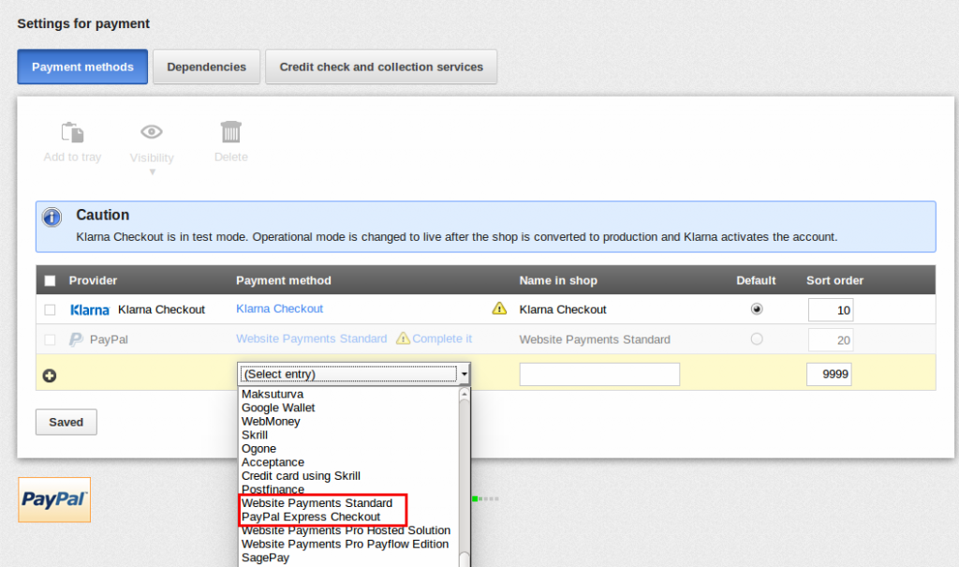Choose Website Payments Pro Hosted Solution

pos(347,530)
